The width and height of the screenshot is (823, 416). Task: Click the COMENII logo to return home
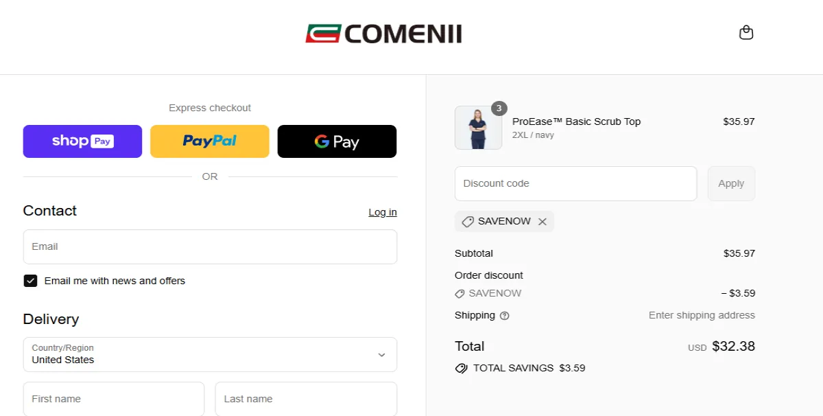(x=383, y=32)
